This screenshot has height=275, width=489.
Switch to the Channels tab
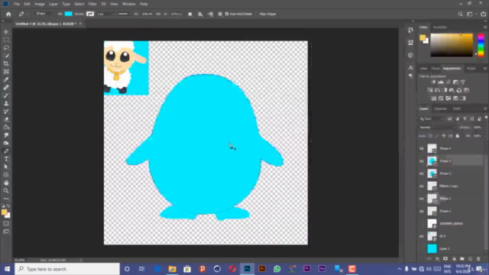point(440,108)
